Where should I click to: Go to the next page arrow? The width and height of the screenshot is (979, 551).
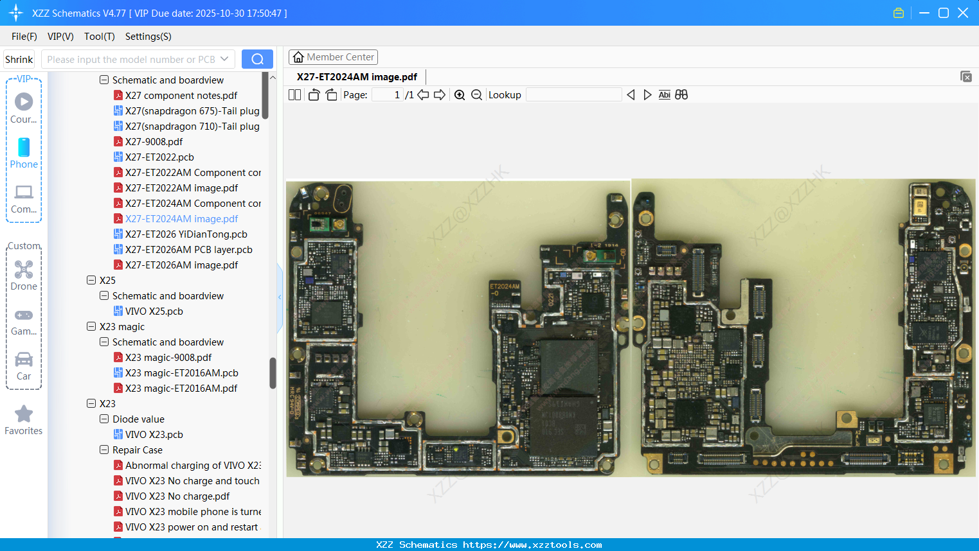click(x=440, y=95)
